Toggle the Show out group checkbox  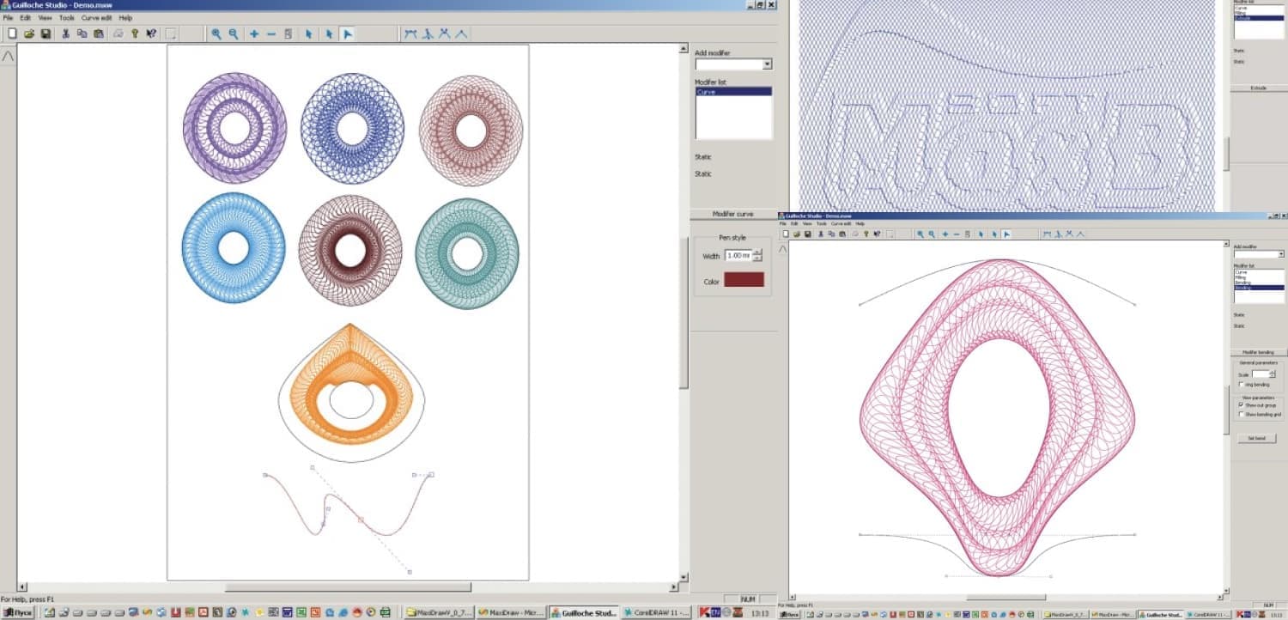coord(1241,404)
